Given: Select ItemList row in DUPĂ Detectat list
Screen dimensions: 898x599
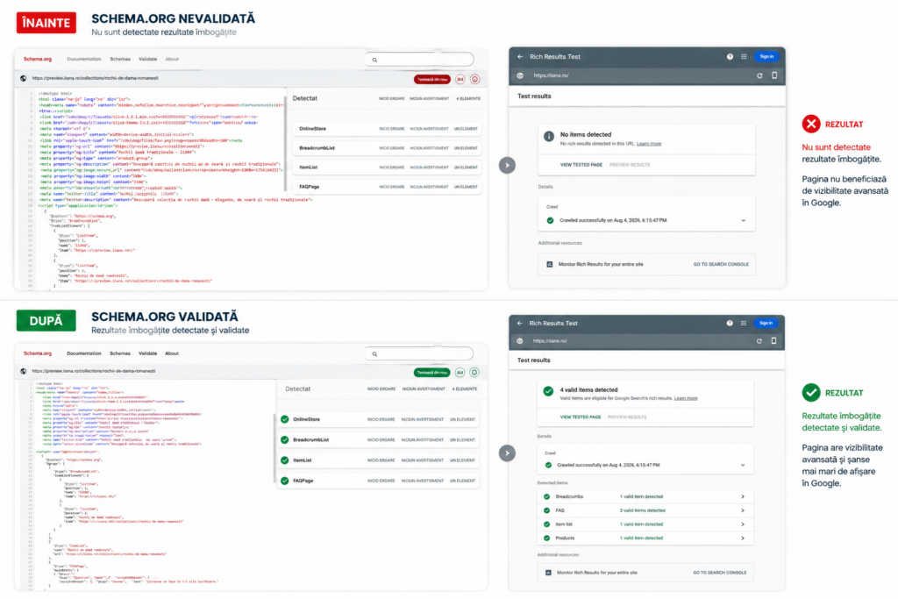Looking at the screenshot, I should coord(379,460).
